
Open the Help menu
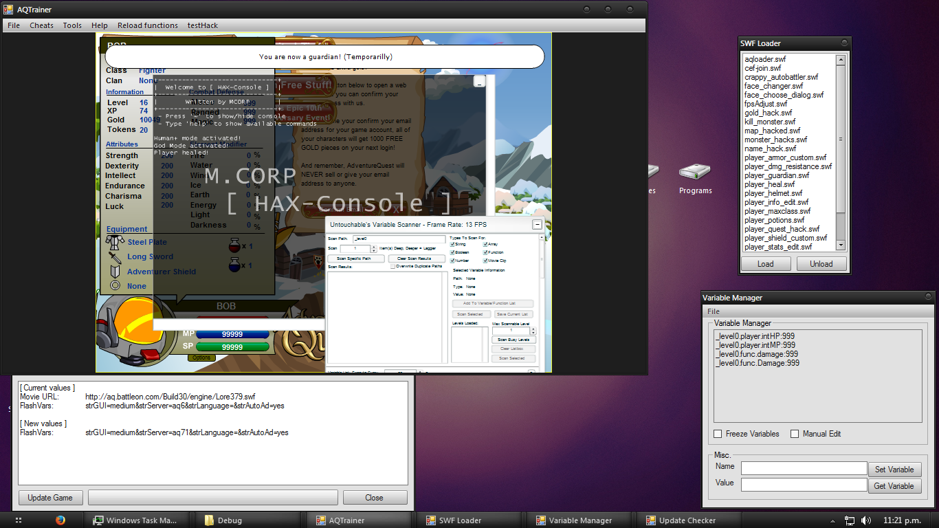(x=100, y=25)
